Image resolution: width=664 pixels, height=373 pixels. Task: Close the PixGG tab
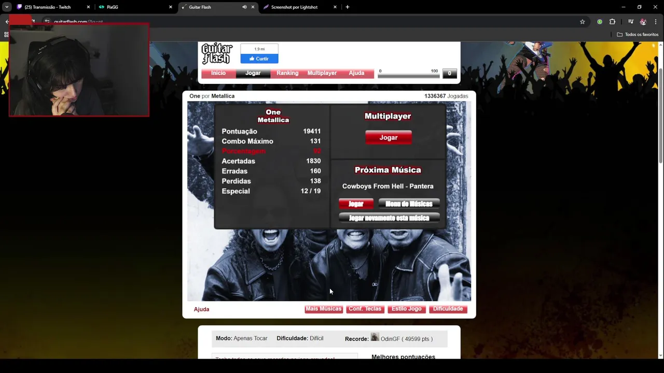[170, 7]
